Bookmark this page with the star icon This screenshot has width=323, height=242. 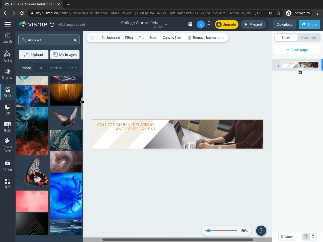click(x=279, y=13)
